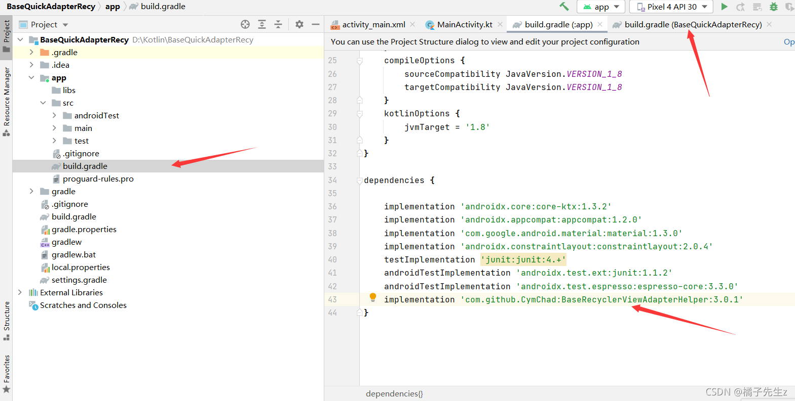This screenshot has height=401, width=795.
Task: Select the libs folder in tree
Action: pyautogui.click(x=69, y=90)
